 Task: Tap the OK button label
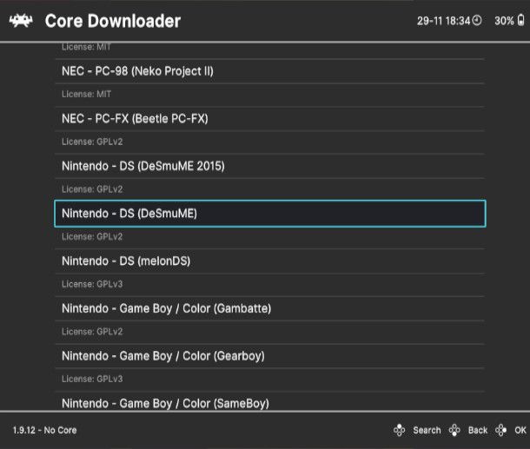pyautogui.click(x=520, y=430)
